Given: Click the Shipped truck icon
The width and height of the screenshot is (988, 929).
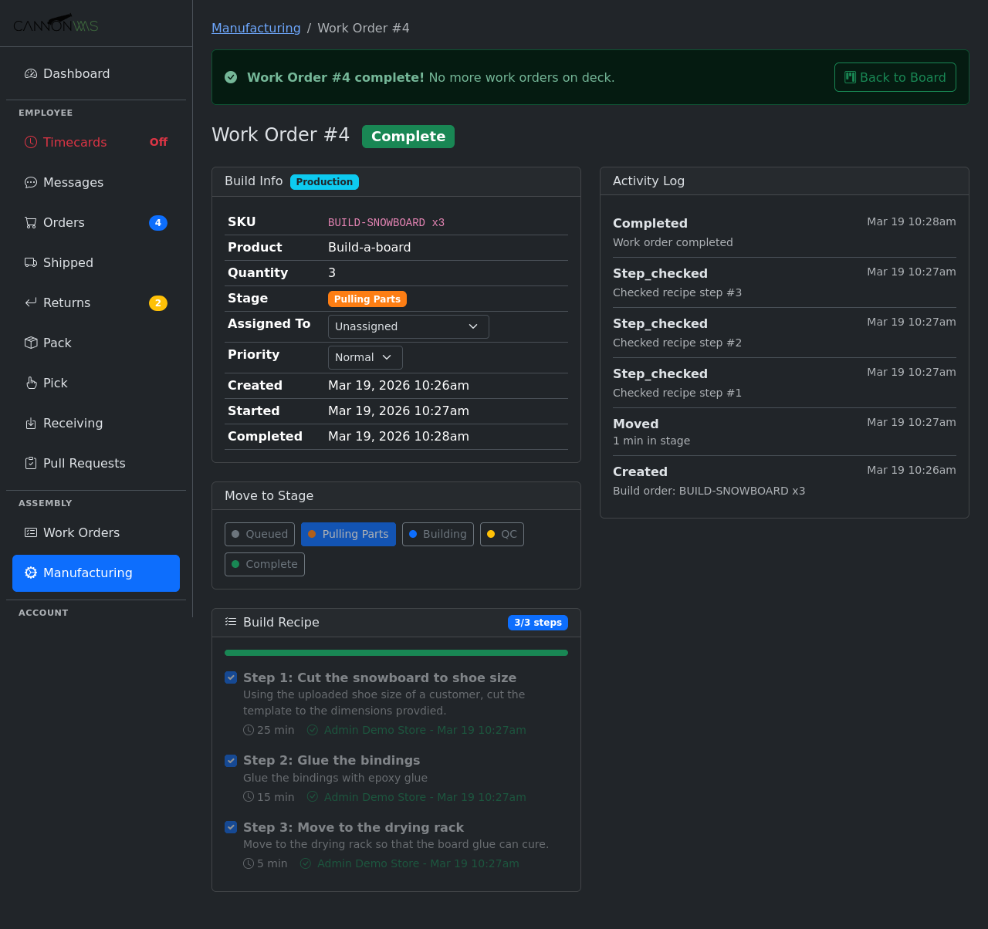Looking at the screenshot, I should [x=31, y=263].
